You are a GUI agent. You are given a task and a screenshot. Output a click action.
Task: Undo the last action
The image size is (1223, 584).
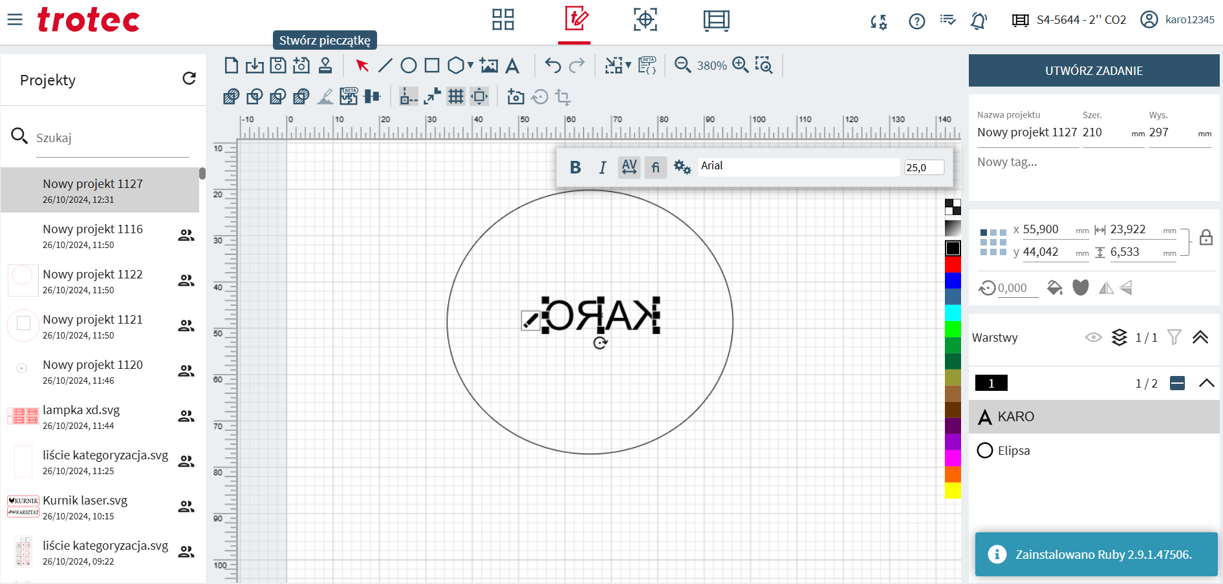[553, 65]
